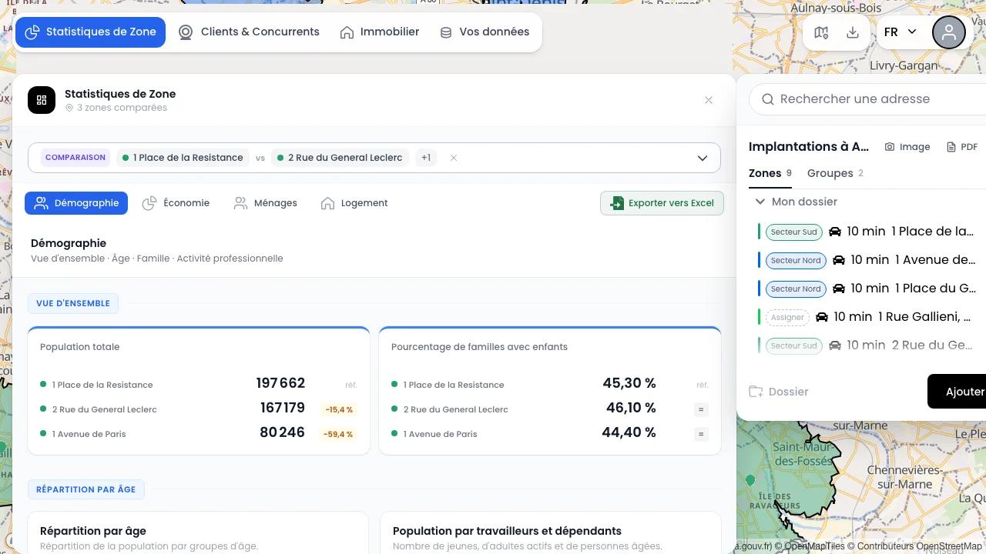Export as Image button
This screenshot has height=554, width=986.
pos(907,147)
